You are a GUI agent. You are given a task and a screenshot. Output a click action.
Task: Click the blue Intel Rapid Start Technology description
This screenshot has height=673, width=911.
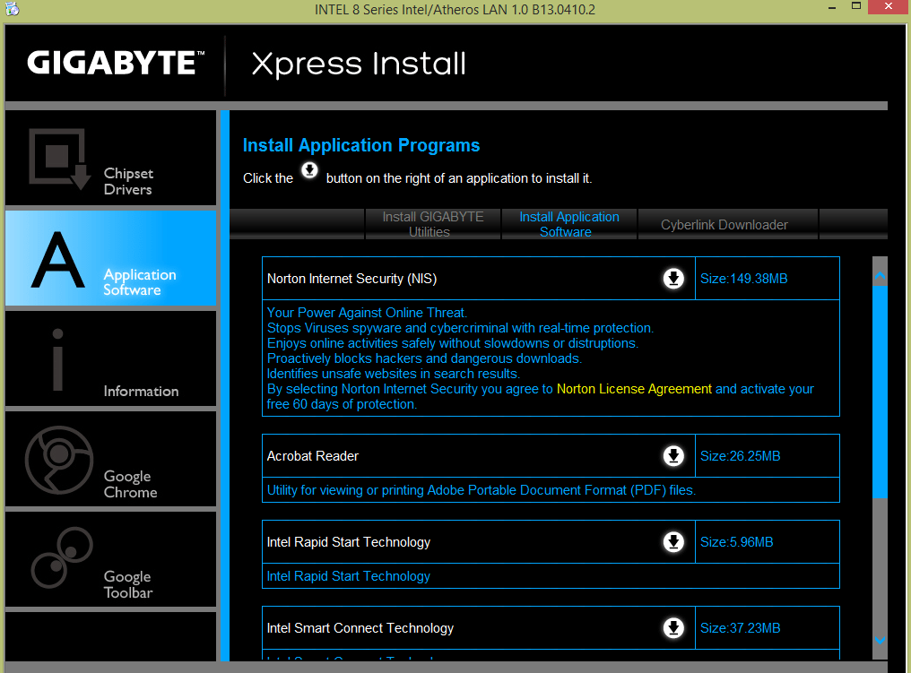(x=349, y=576)
